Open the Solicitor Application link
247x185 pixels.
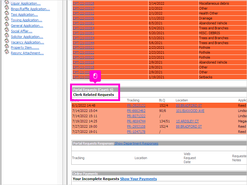[x=27, y=37]
